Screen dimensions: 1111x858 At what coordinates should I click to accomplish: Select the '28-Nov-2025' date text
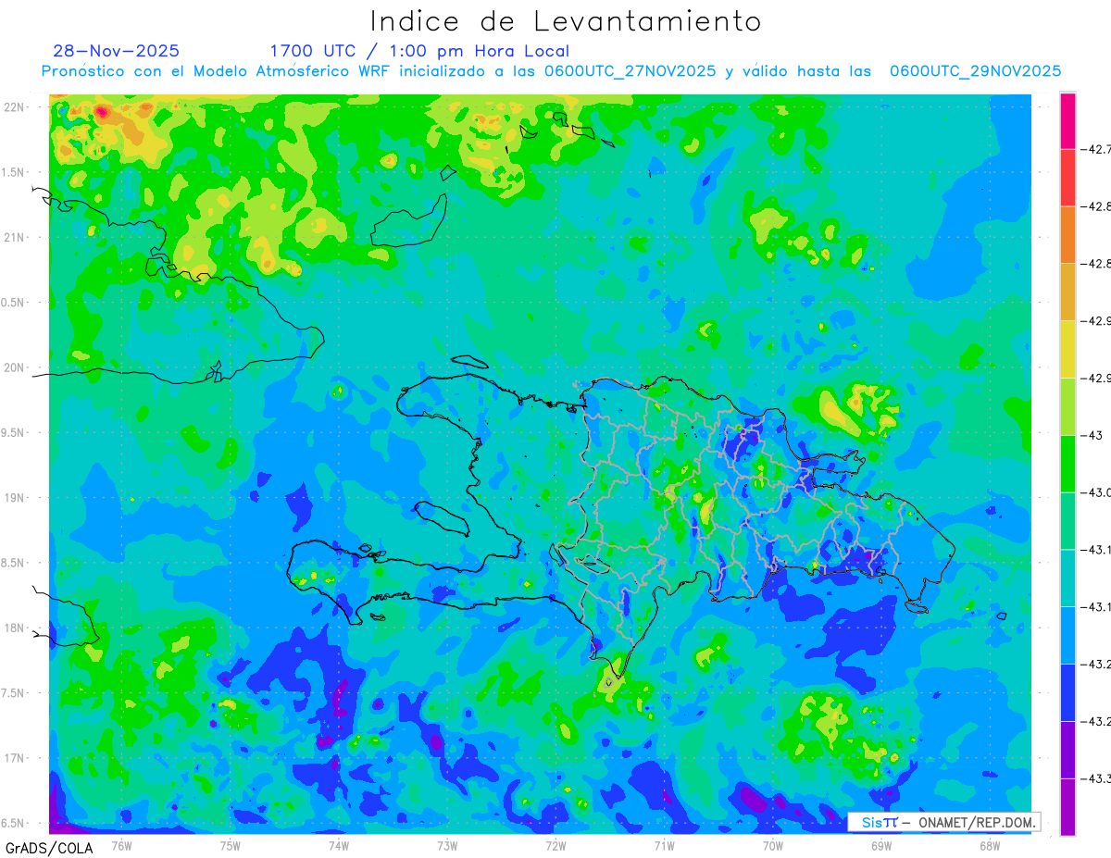click(117, 51)
